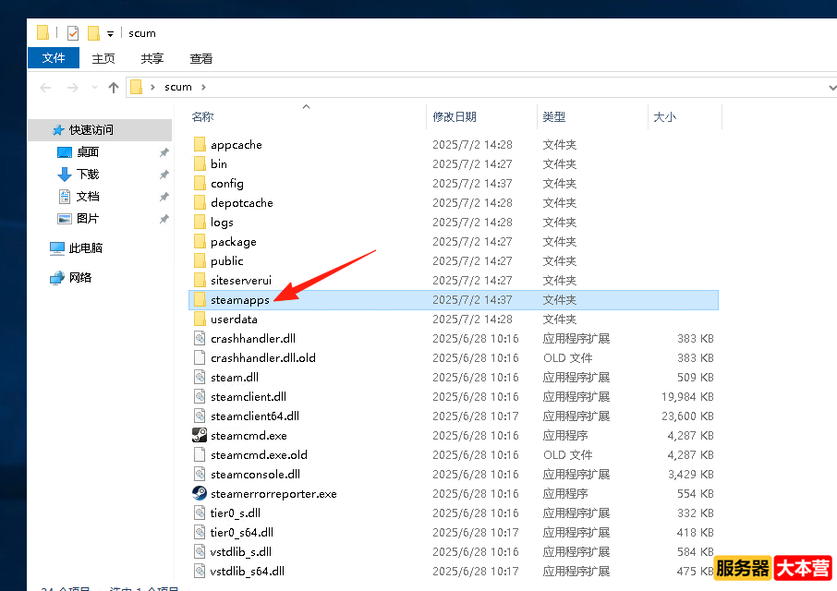Go up one folder level
837x591 pixels.
tap(113, 88)
